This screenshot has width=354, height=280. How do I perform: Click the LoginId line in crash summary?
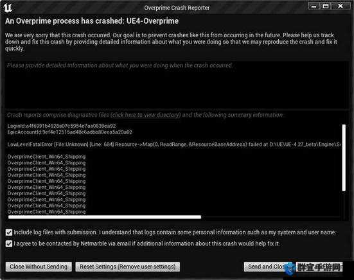click(x=62, y=126)
